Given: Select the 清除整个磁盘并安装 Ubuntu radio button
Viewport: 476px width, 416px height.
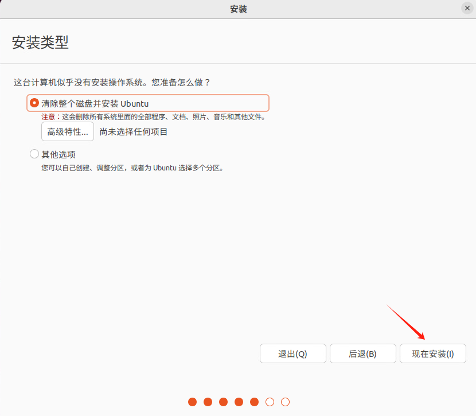Looking at the screenshot, I should pyautogui.click(x=34, y=103).
